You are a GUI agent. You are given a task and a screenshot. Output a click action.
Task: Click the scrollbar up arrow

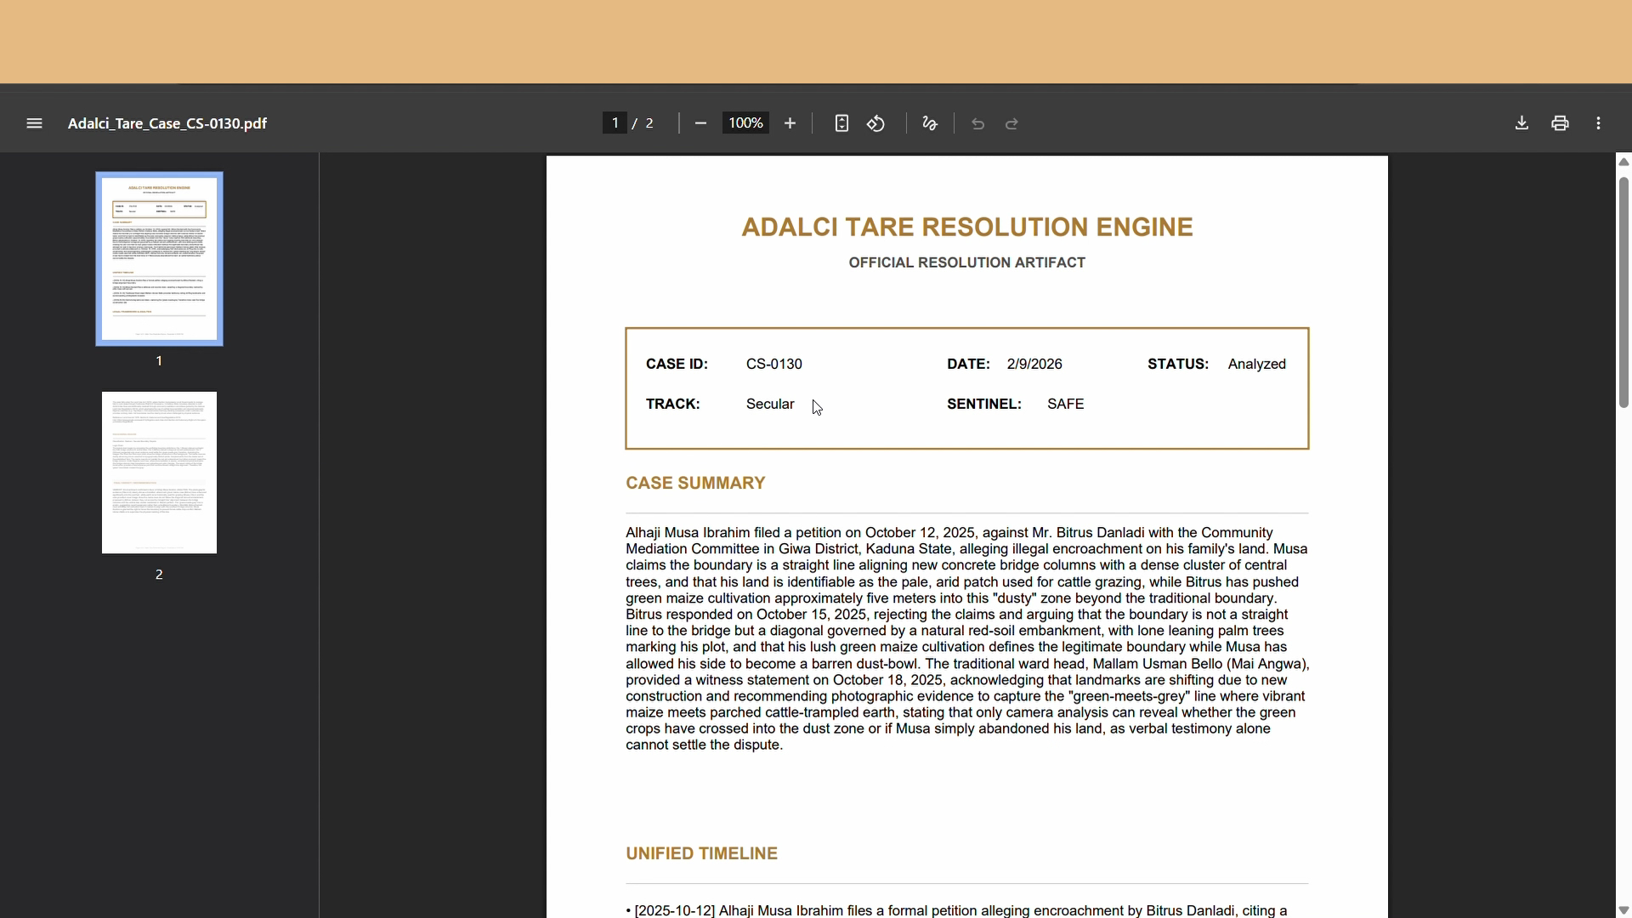(x=1623, y=161)
